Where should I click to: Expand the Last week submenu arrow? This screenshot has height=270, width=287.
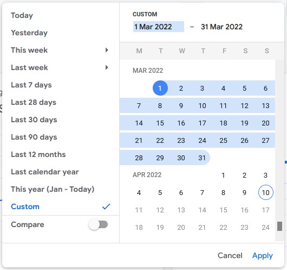click(107, 67)
